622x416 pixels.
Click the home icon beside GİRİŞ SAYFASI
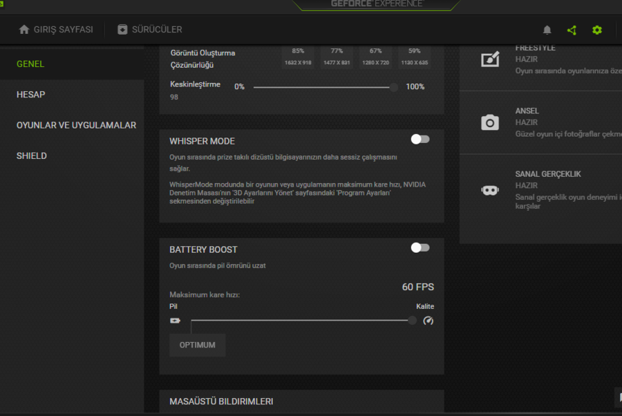click(24, 29)
